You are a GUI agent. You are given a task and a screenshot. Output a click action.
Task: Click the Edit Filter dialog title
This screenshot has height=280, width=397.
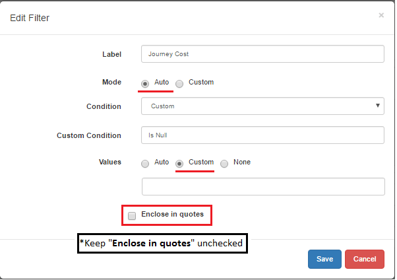point(30,18)
